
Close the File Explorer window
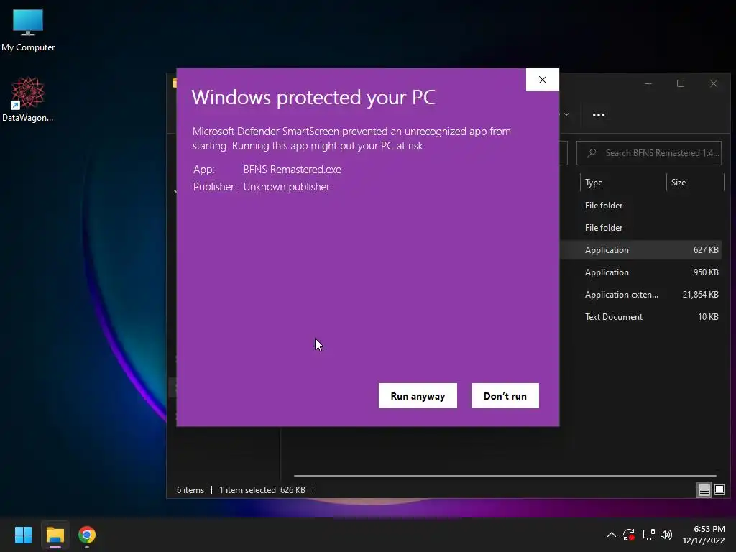714,83
